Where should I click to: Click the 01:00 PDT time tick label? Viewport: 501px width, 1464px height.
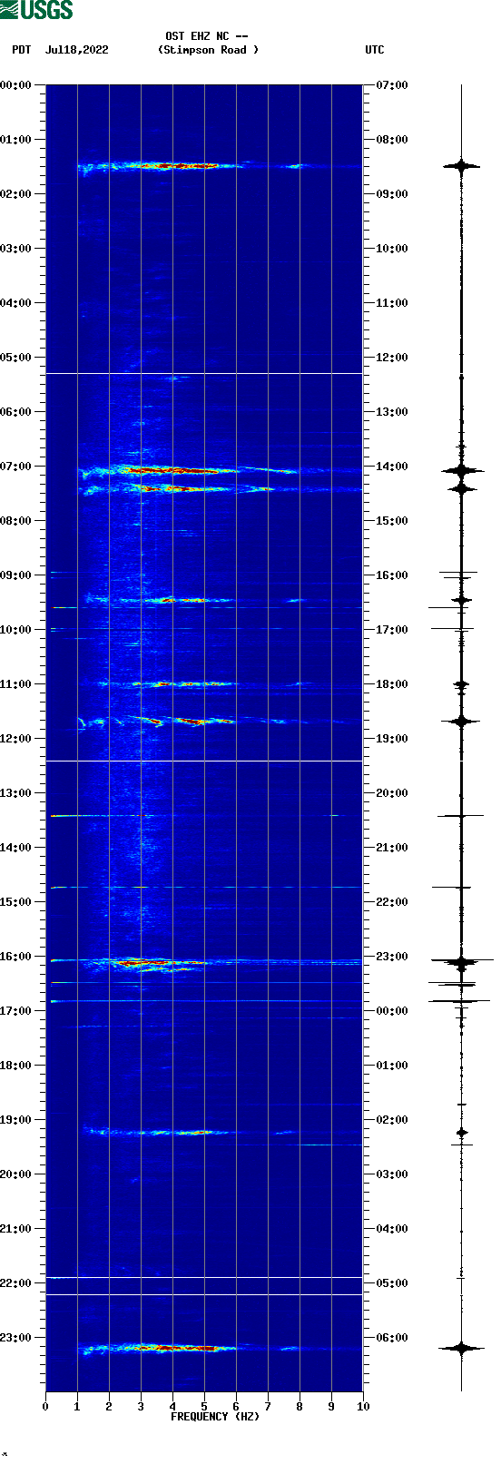click(15, 140)
